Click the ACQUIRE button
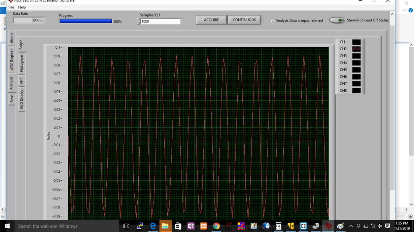The image size is (414, 232). pyautogui.click(x=211, y=20)
